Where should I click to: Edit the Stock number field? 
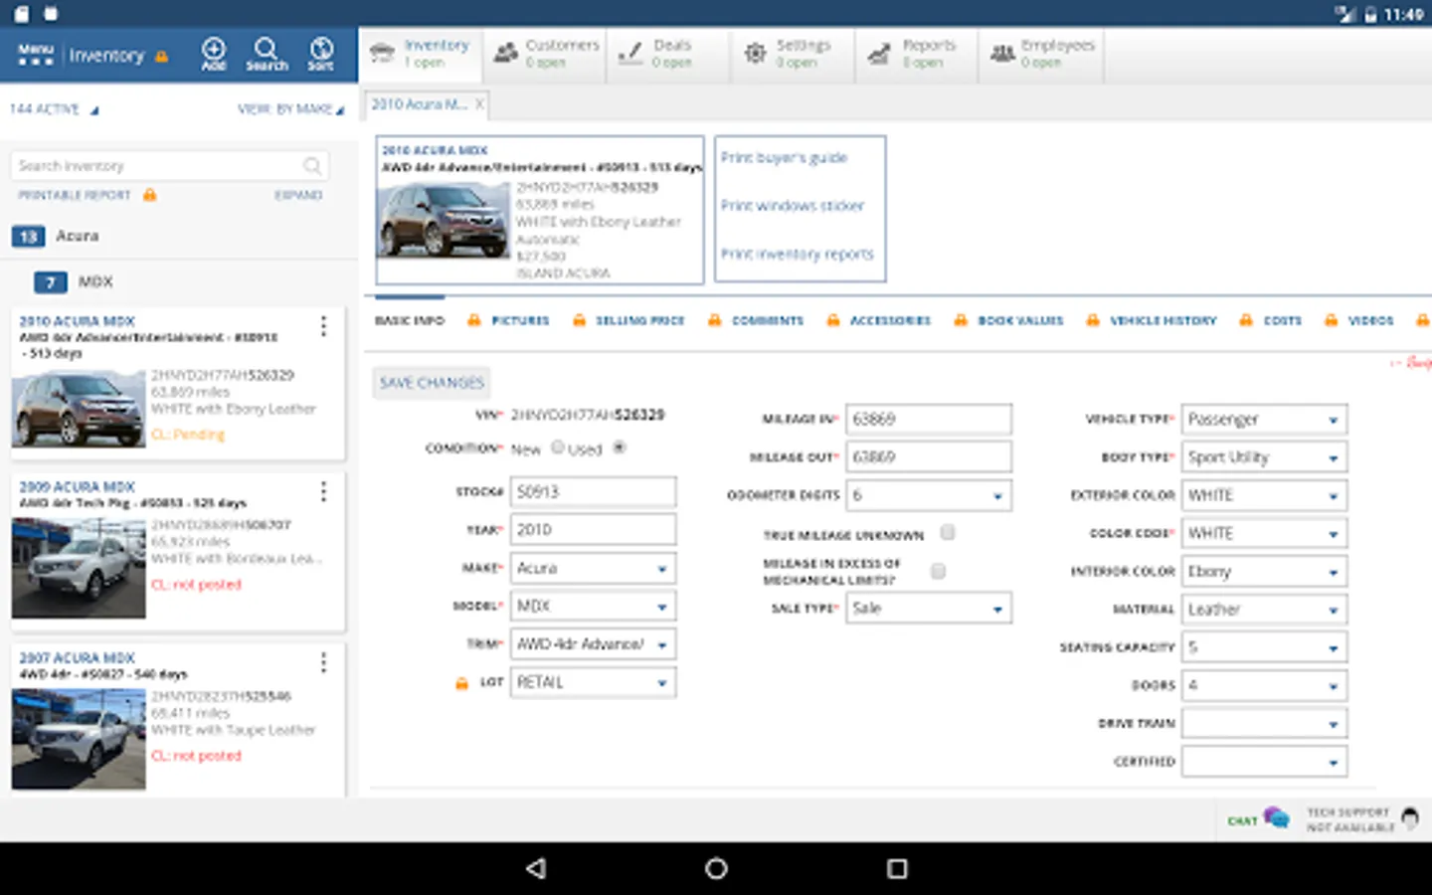tap(594, 491)
